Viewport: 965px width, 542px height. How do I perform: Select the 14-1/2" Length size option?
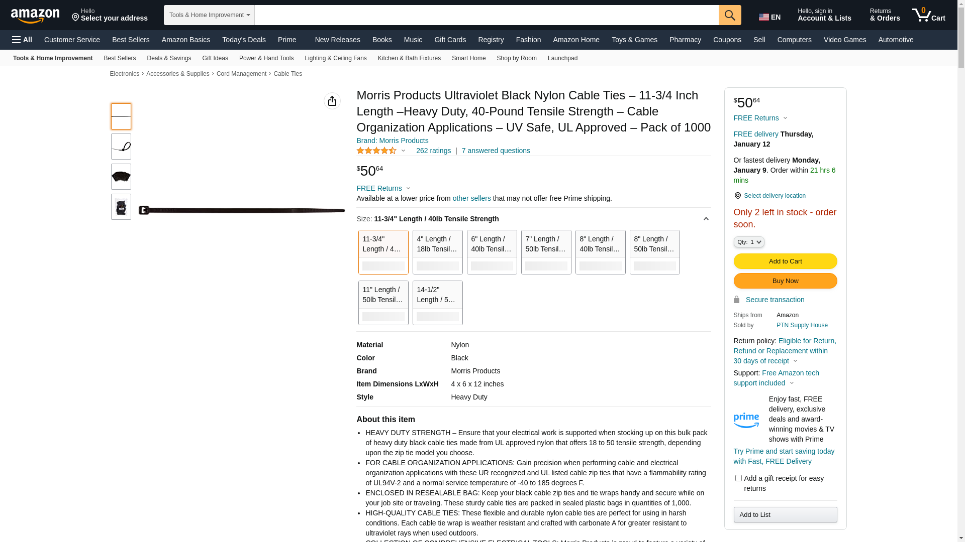pyautogui.click(x=437, y=303)
